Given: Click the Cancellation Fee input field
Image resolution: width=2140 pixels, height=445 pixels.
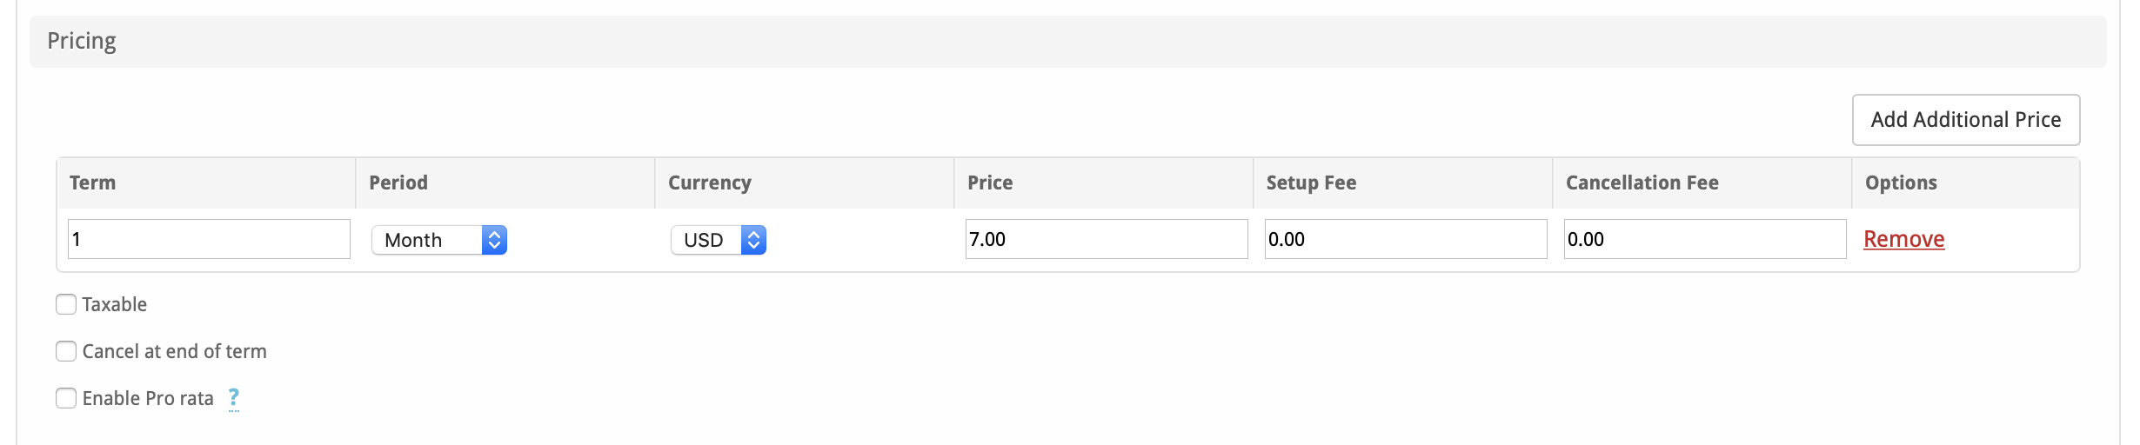Looking at the screenshot, I should pyautogui.click(x=1704, y=239).
